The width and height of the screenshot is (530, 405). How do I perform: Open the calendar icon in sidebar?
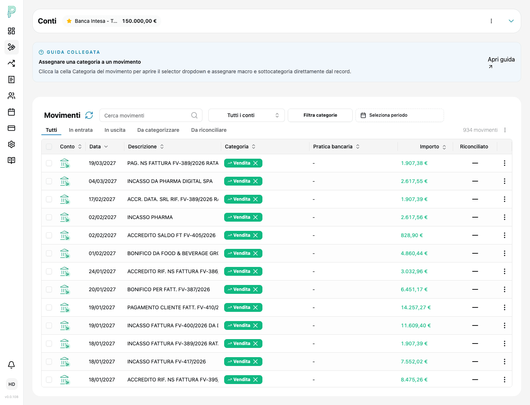[x=11, y=112]
